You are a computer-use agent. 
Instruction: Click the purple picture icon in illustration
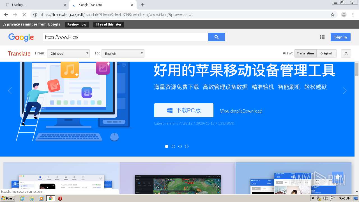point(103,68)
